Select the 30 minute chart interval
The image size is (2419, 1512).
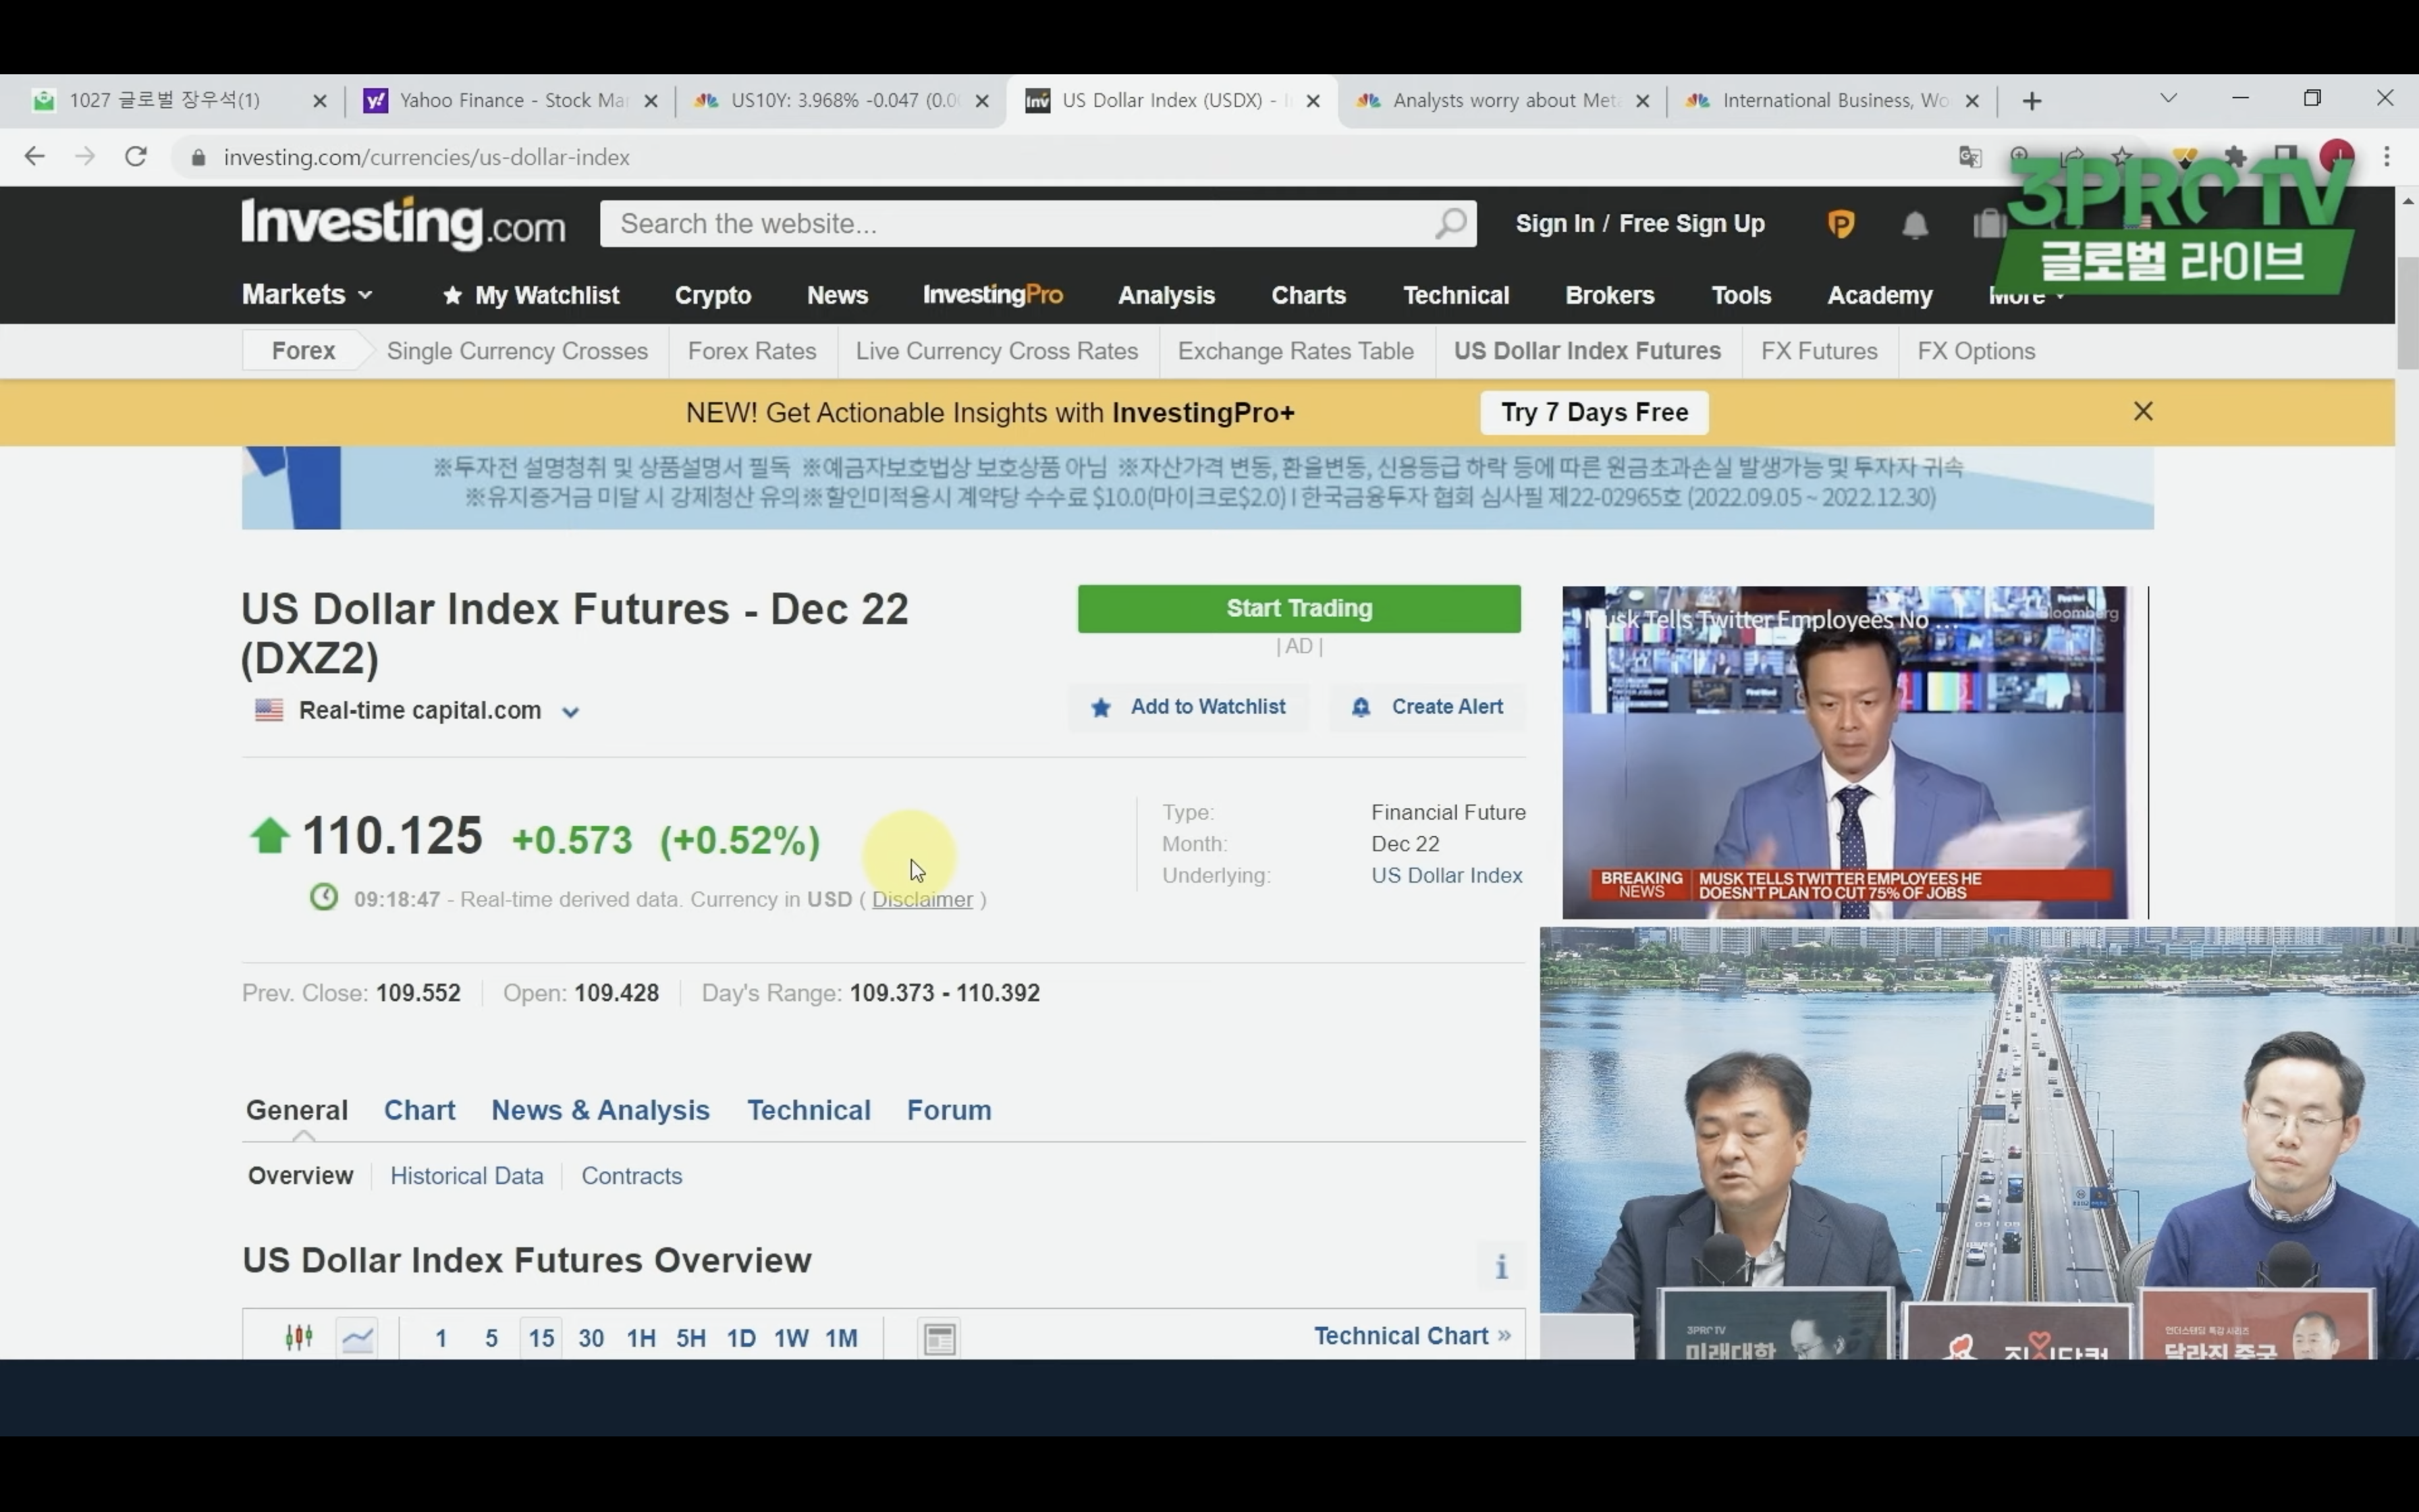coord(591,1338)
